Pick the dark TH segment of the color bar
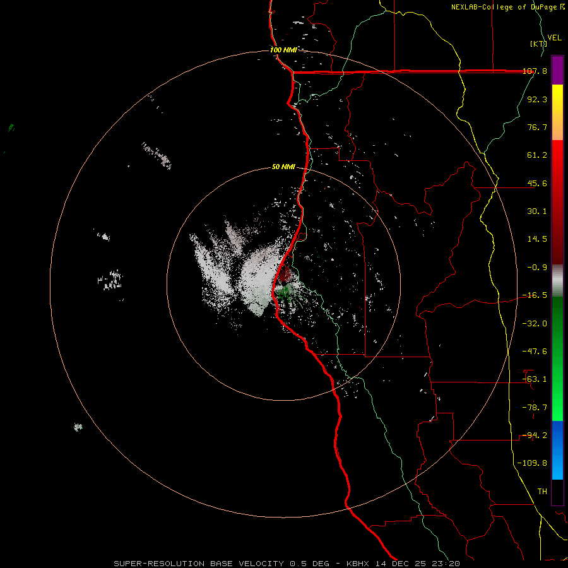Screen dimensions: 568x568 click(x=557, y=492)
